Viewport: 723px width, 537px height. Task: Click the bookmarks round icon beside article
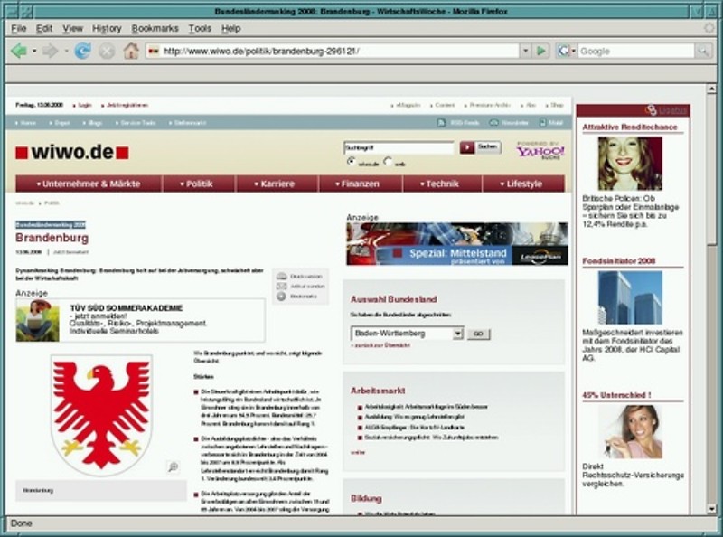[281, 297]
